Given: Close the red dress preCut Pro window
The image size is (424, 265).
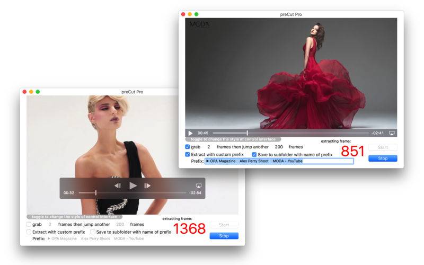Looking at the screenshot, I should point(183,14).
